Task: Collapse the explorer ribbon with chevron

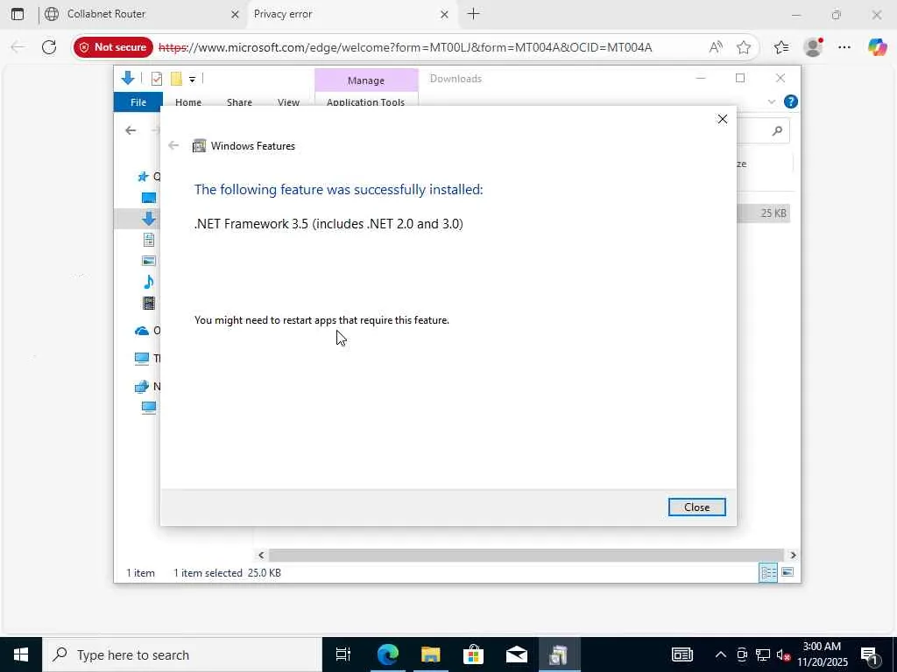Action: (771, 101)
